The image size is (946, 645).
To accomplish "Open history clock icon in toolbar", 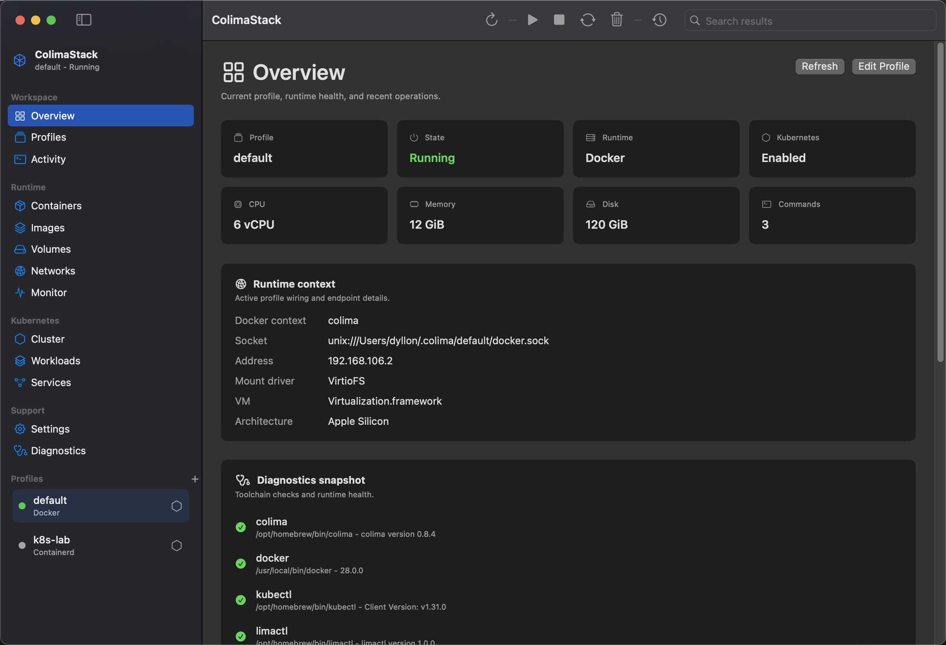I will 659,20.
